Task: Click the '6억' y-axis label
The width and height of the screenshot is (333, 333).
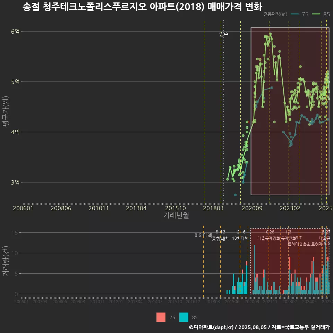Action: click(15, 32)
